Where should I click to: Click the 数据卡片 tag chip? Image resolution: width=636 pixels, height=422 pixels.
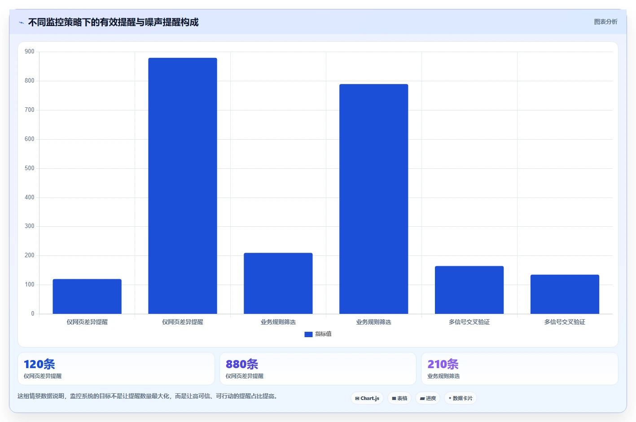(461, 398)
